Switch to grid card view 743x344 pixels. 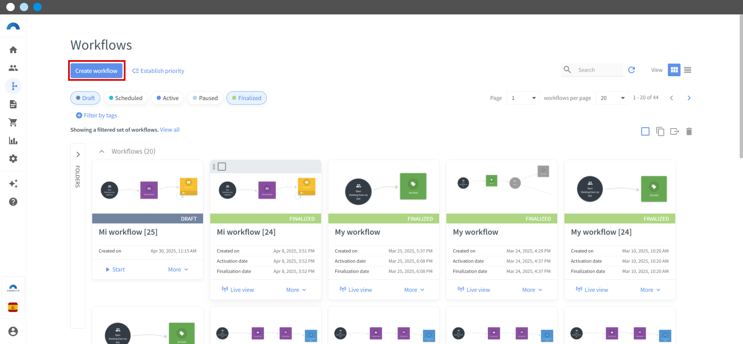[674, 70]
